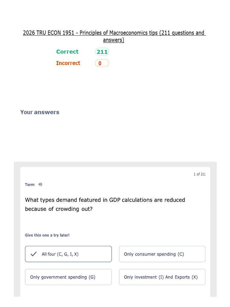Select the All four (C, G, I, X) answer

68,254
